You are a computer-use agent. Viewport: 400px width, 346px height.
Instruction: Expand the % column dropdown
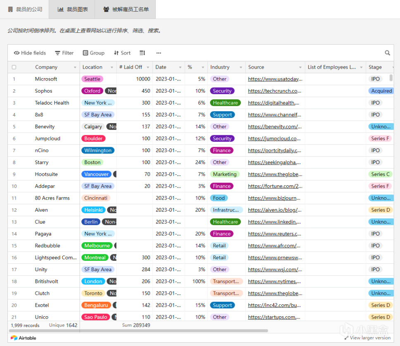tap(203, 67)
